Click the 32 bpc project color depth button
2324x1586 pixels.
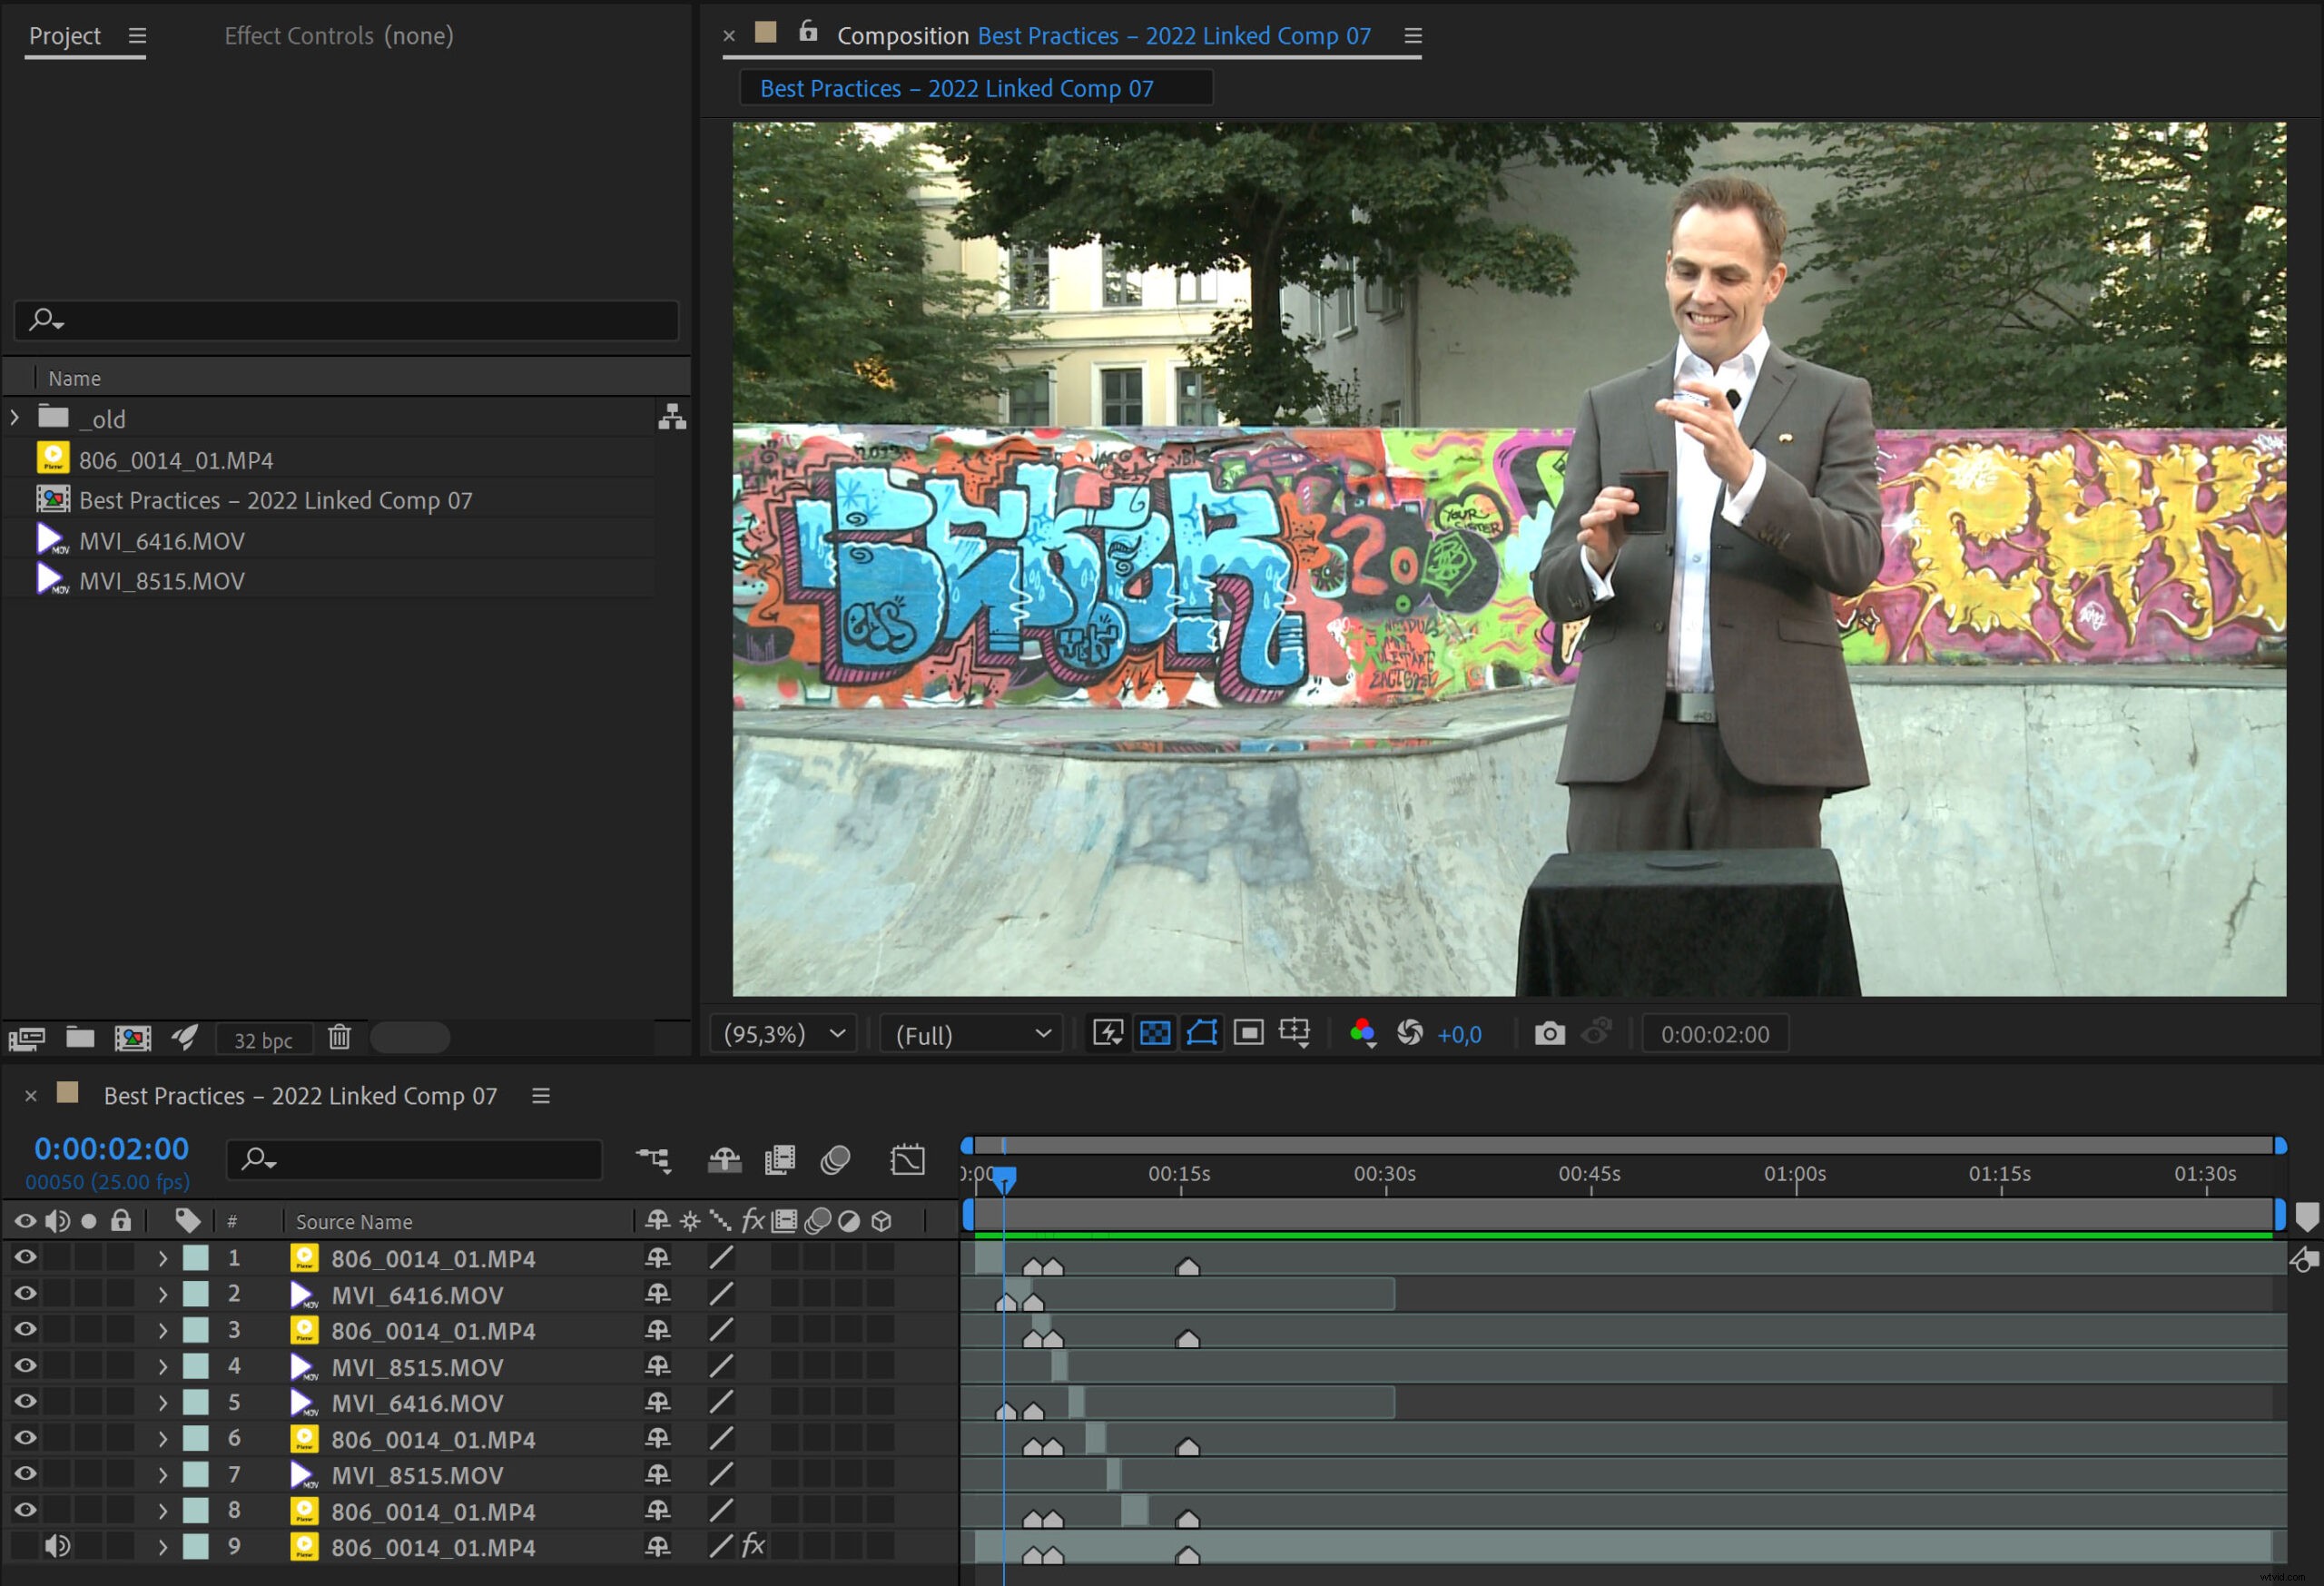(x=263, y=1038)
